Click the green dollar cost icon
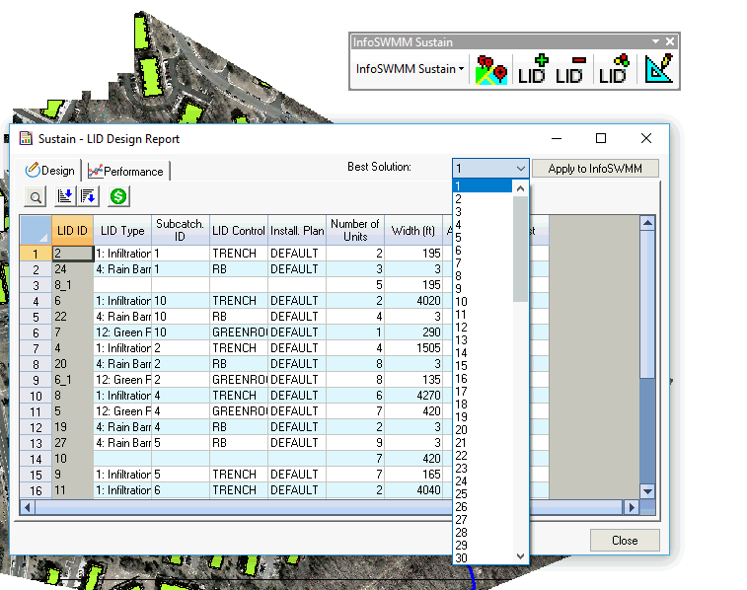The width and height of the screenshot is (747, 590). [x=118, y=196]
